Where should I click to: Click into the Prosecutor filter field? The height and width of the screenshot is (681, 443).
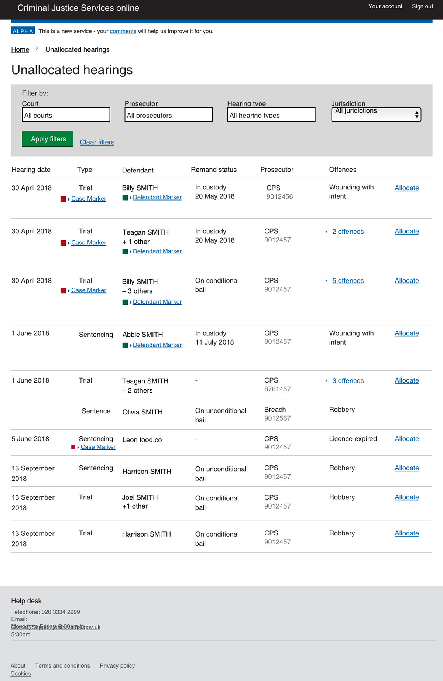(x=169, y=115)
